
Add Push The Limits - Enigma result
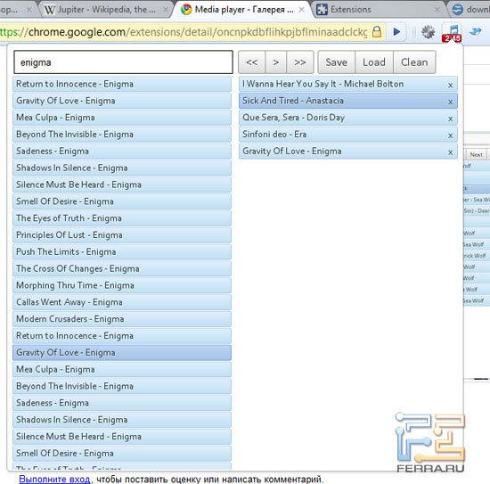coord(122,252)
